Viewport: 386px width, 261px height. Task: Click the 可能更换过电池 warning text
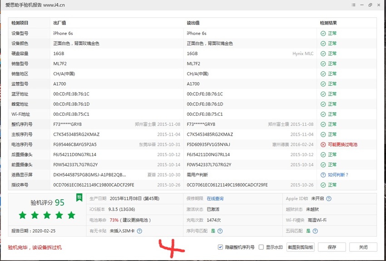coord(342,145)
